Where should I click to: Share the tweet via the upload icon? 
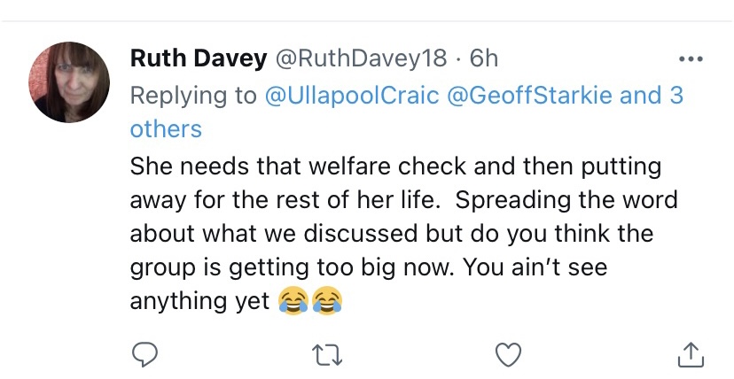(690, 354)
